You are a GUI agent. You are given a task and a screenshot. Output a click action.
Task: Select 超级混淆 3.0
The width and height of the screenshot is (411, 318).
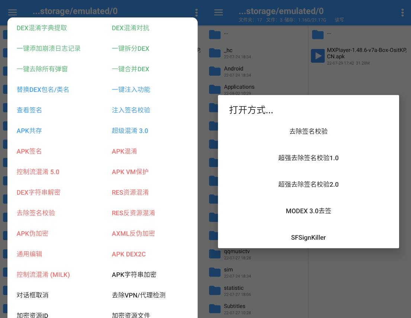click(x=130, y=131)
